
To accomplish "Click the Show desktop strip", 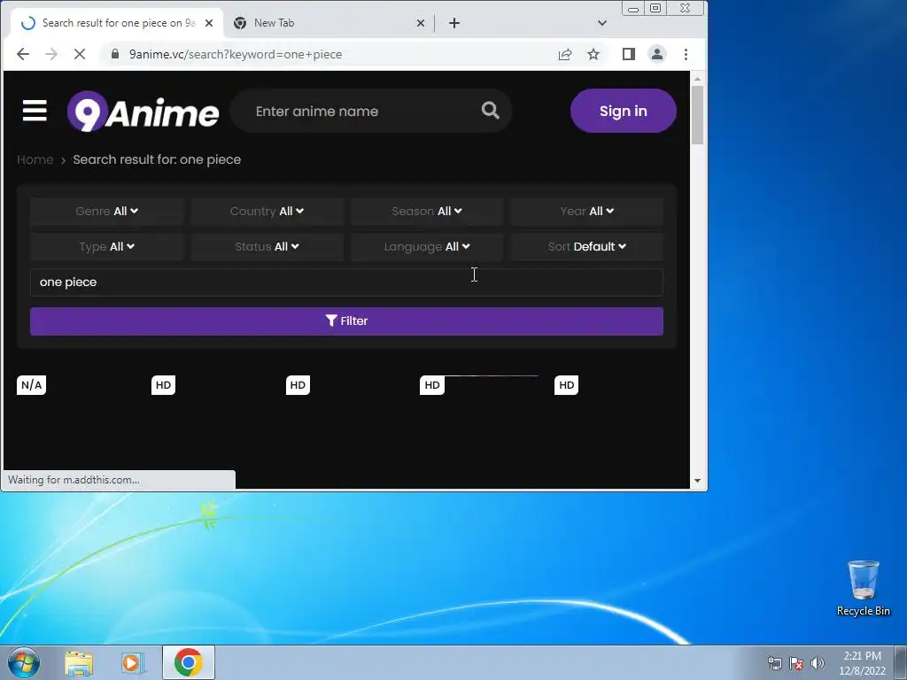I will pyautogui.click(x=901, y=662).
